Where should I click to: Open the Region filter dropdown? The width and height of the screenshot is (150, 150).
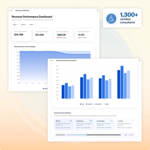(15, 25)
